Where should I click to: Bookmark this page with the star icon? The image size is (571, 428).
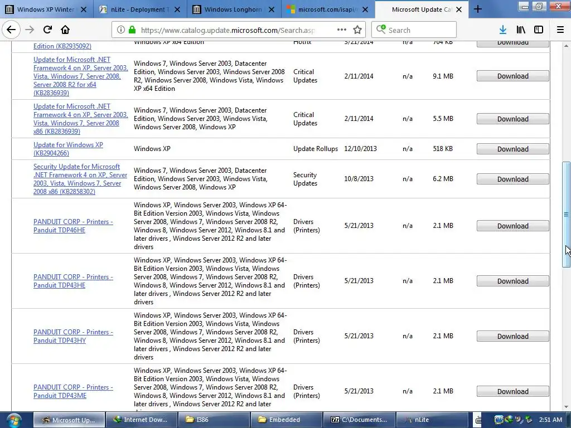(357, 30)
